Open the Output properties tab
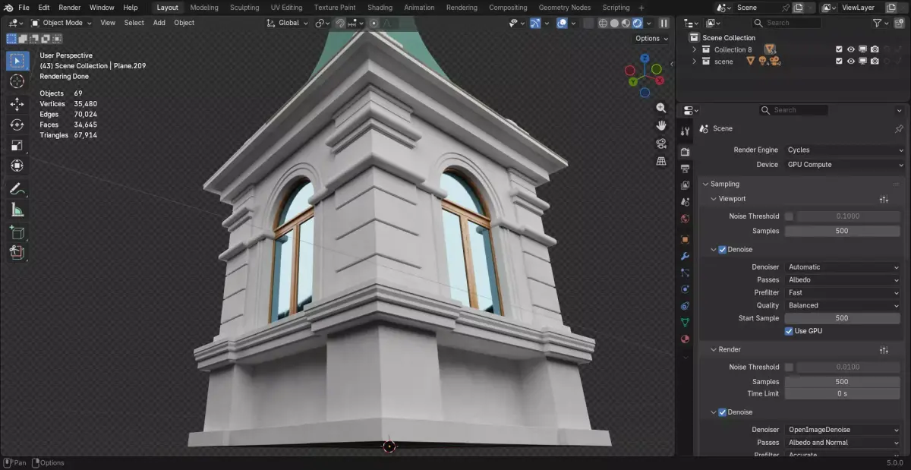911x470 pixels. coord(685,169)
